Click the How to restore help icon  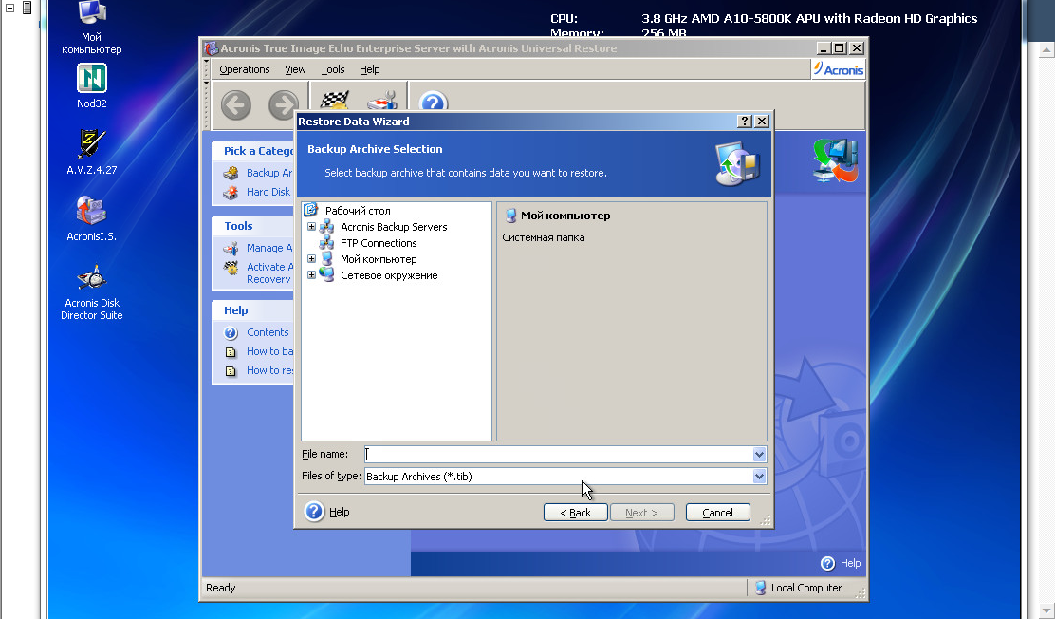coord(231,371)
